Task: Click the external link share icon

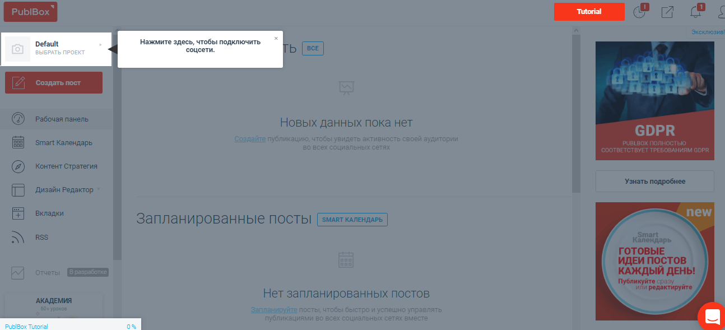Action: [667, 12]
